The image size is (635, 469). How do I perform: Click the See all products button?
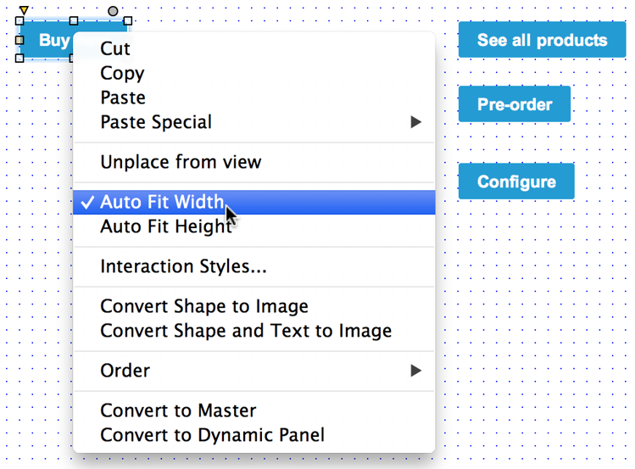pyautogui.click(x=542, y=40)
